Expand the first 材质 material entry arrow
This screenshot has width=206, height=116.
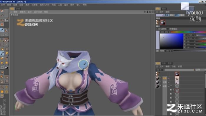[x=169, y=78]
